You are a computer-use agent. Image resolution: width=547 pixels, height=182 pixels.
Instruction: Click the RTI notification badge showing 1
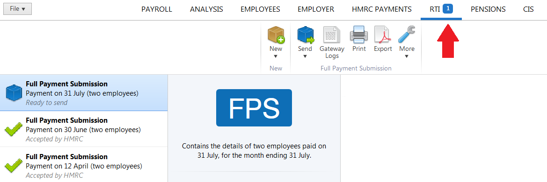[448, 9]
